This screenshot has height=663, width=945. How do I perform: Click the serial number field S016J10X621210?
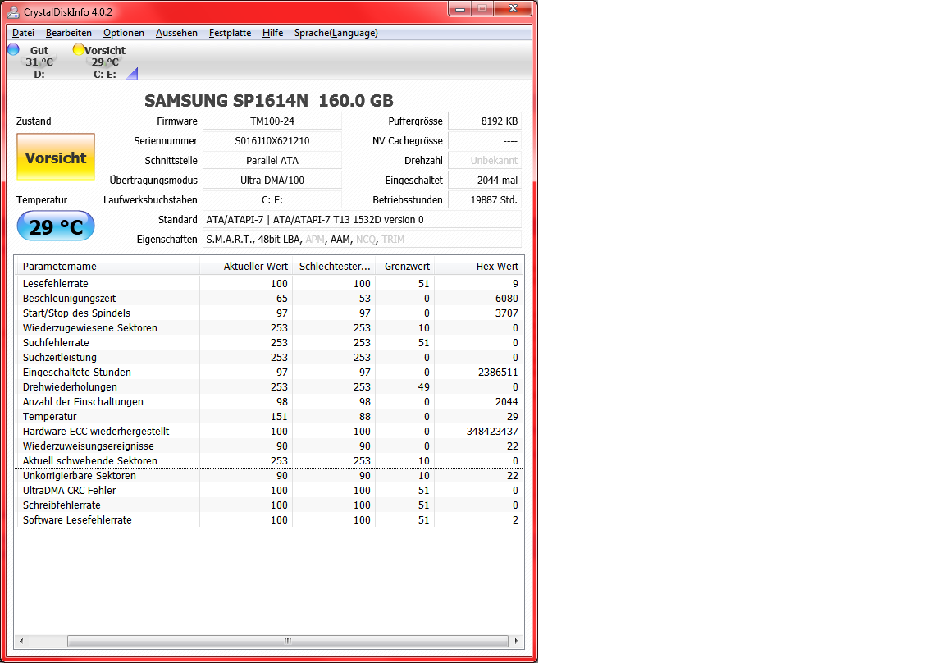click(x=272, y=141)
